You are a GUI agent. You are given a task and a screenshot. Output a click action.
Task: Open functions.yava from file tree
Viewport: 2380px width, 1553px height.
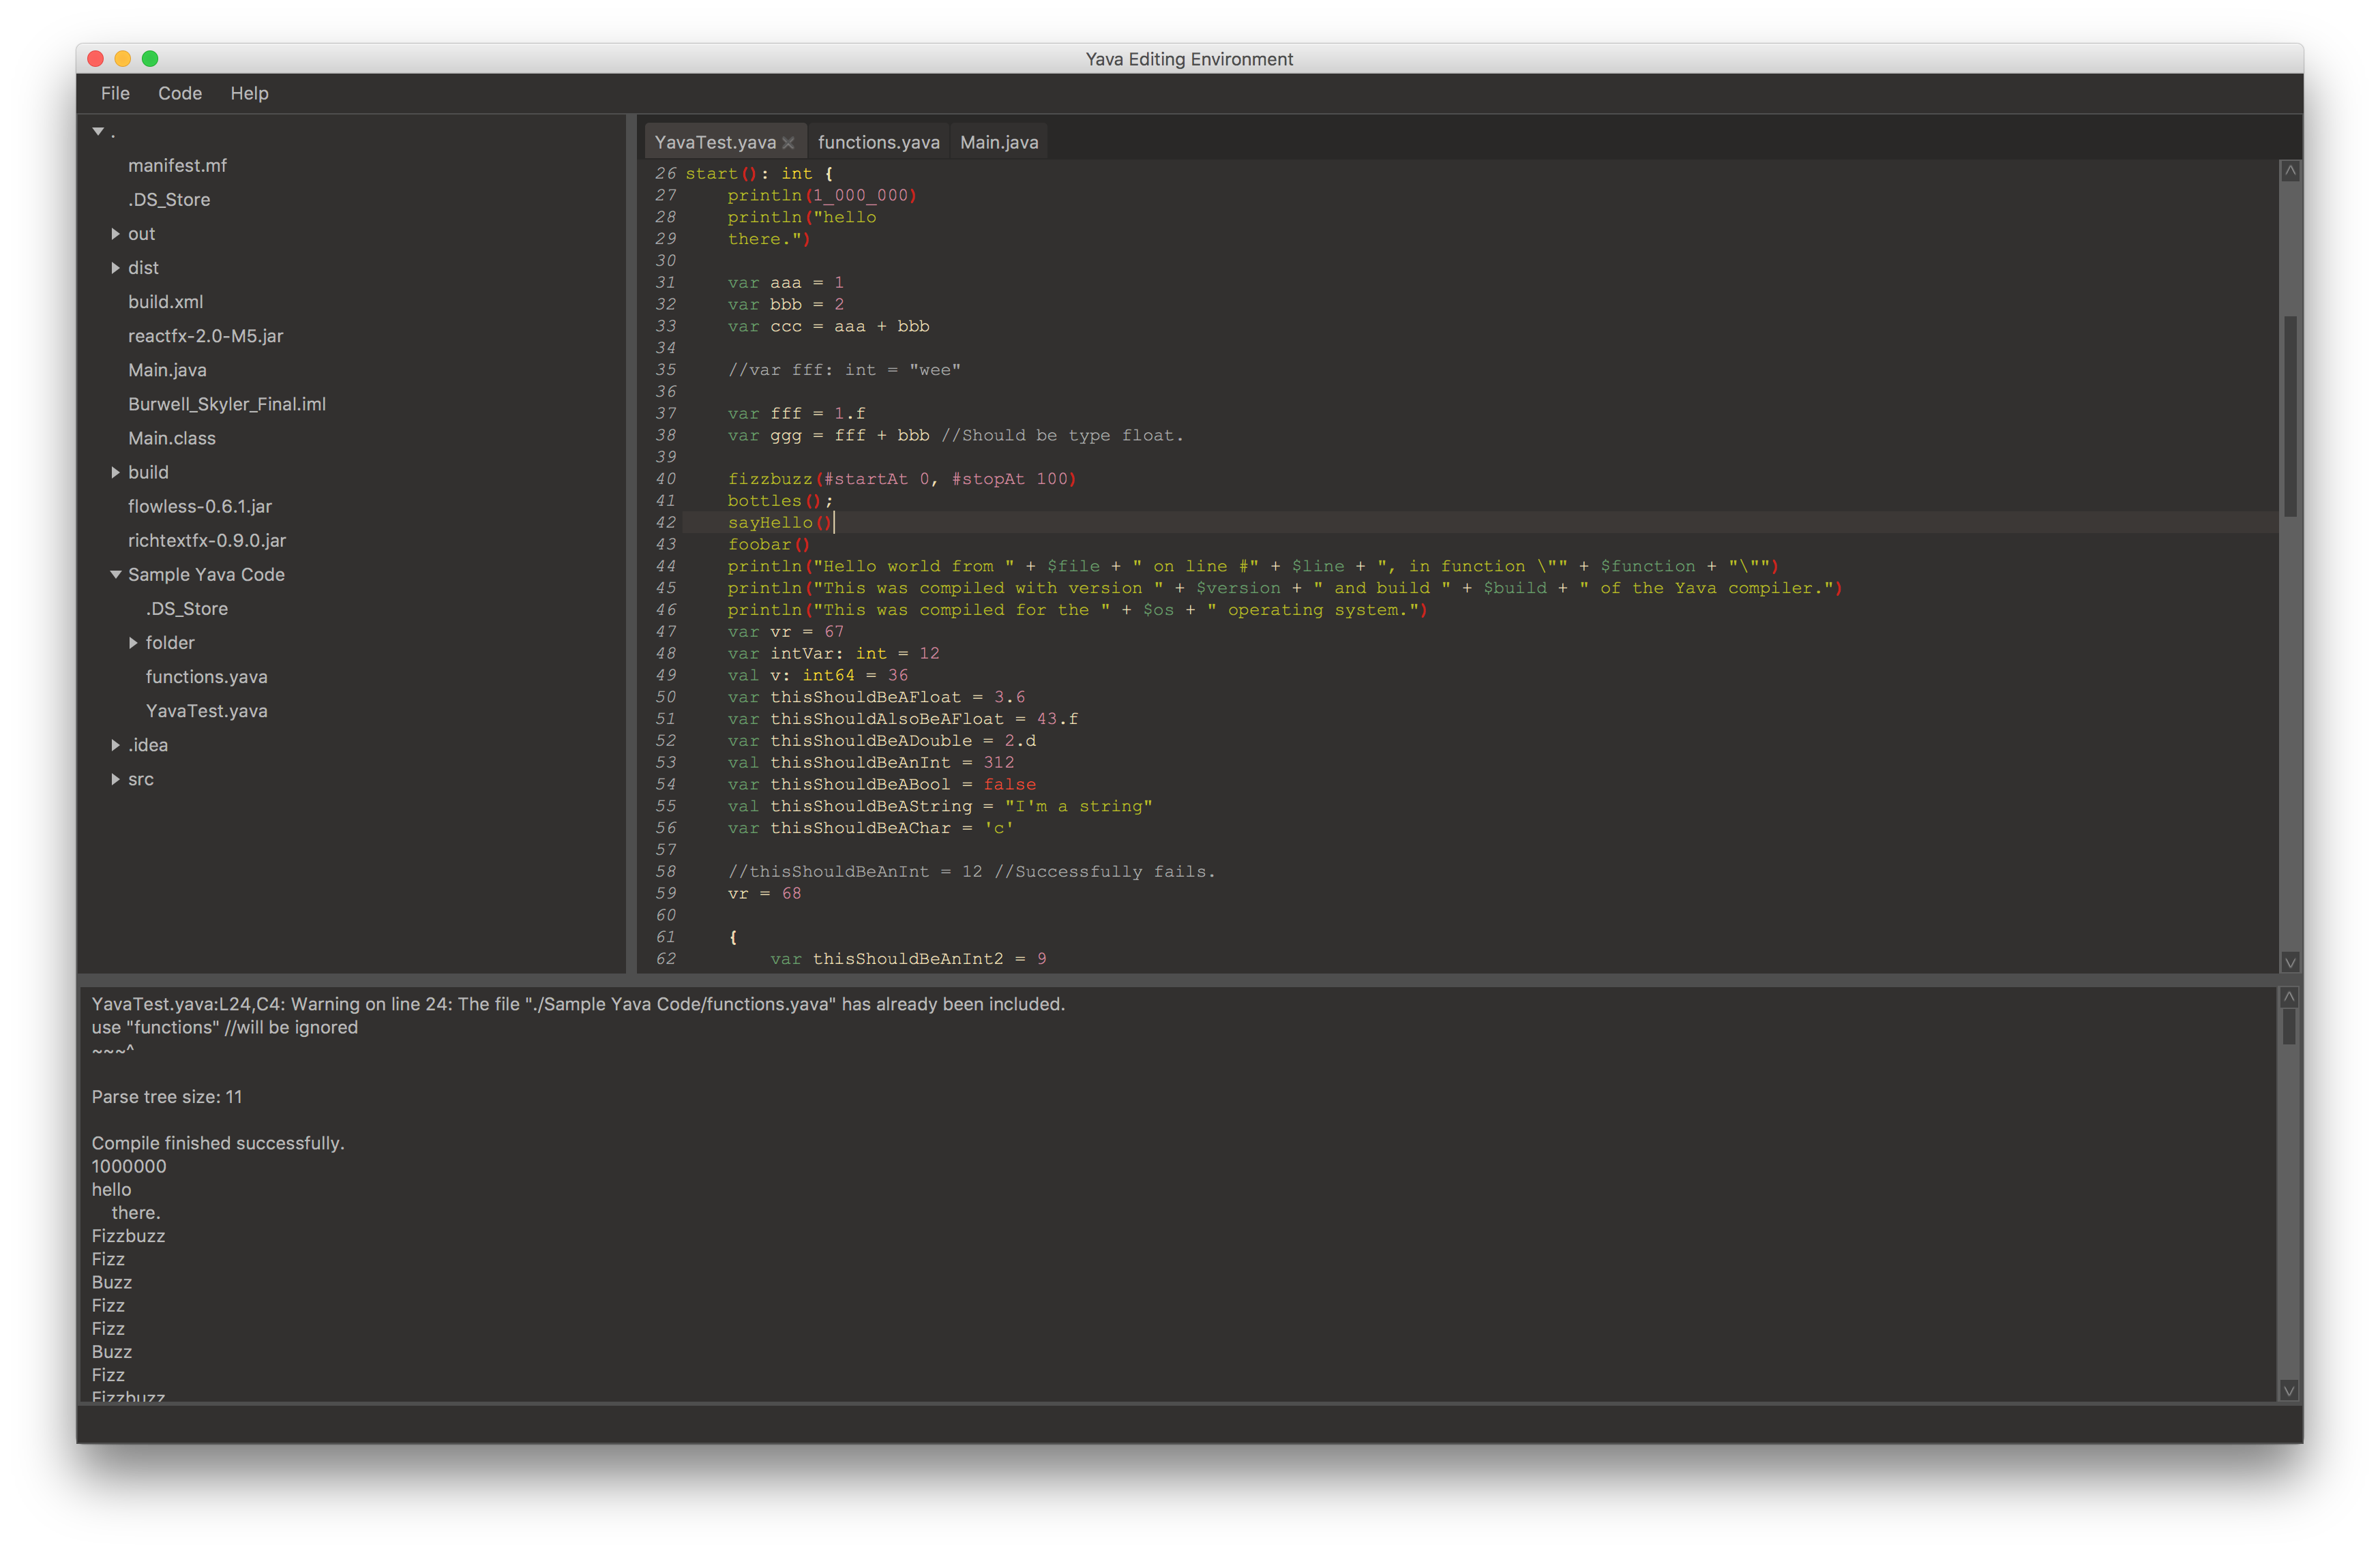click(206, 677)
